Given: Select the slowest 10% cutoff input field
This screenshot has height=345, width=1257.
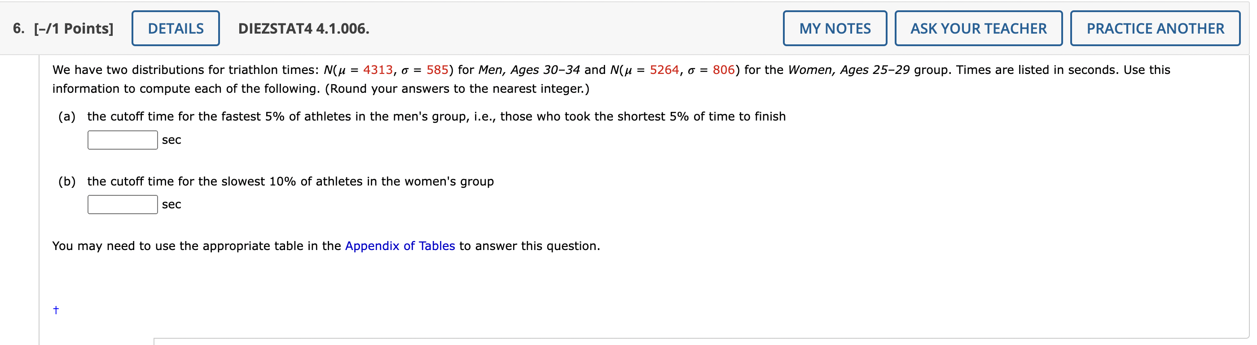Looking at the screenshot, I should click(122, 204).
